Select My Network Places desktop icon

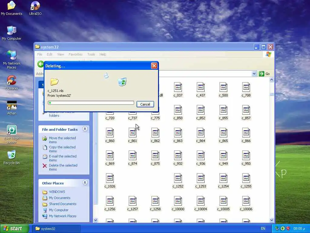(12, 60)
